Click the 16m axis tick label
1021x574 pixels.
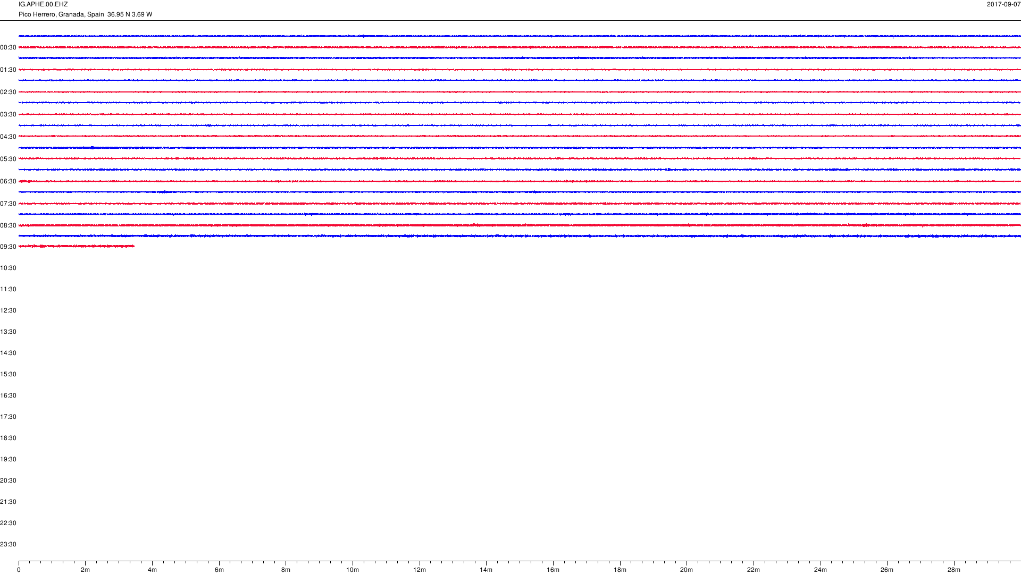click(x=553, y=570)
